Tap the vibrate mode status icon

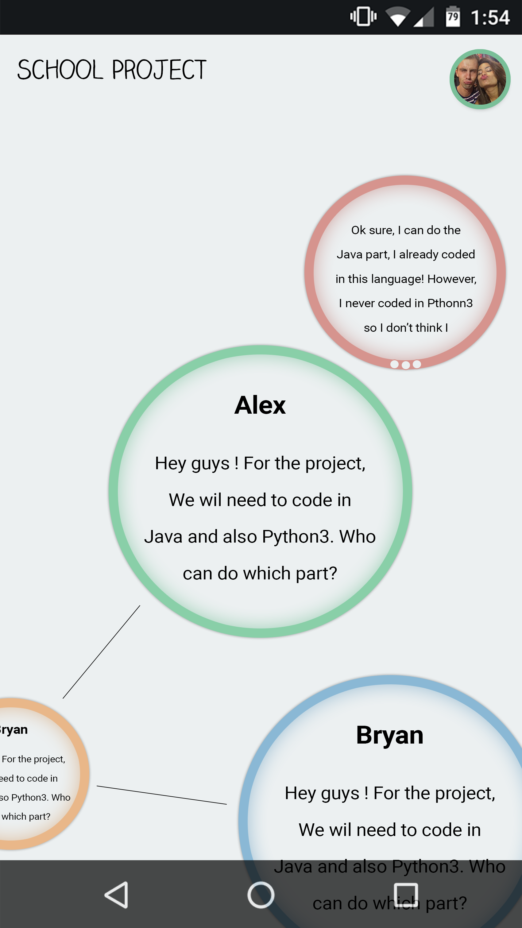[363, 17]
